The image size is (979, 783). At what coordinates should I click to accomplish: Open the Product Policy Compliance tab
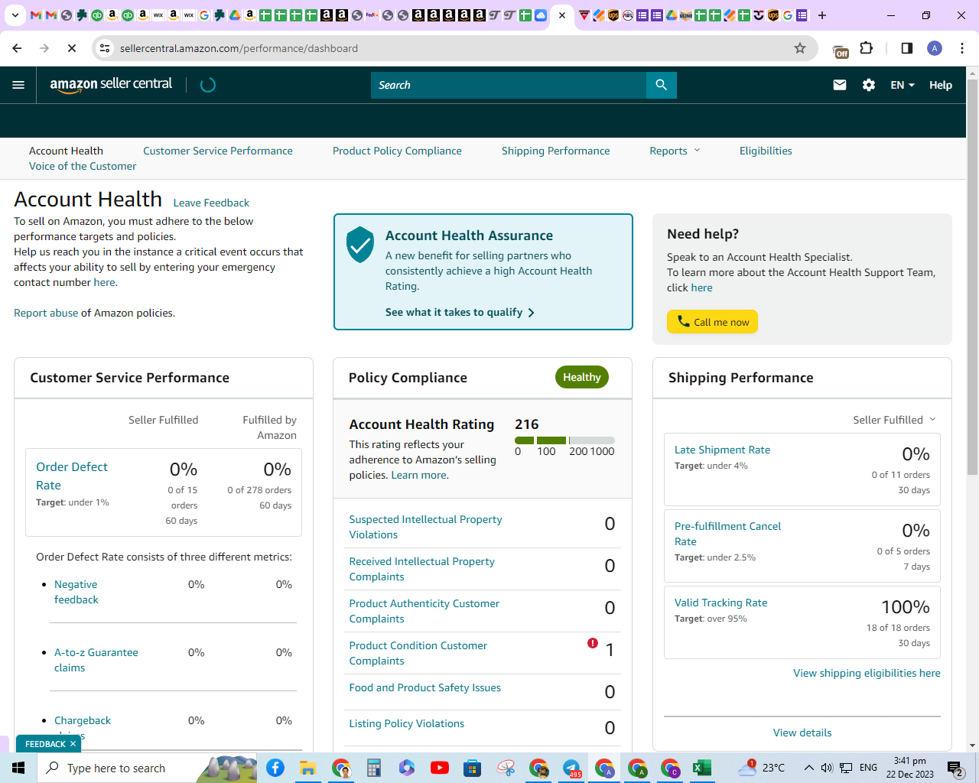click(x=397, y=151)
